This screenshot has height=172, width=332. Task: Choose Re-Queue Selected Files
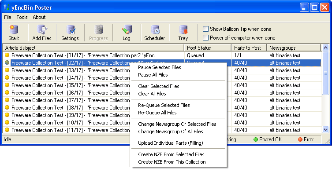[x=178, y=105]
